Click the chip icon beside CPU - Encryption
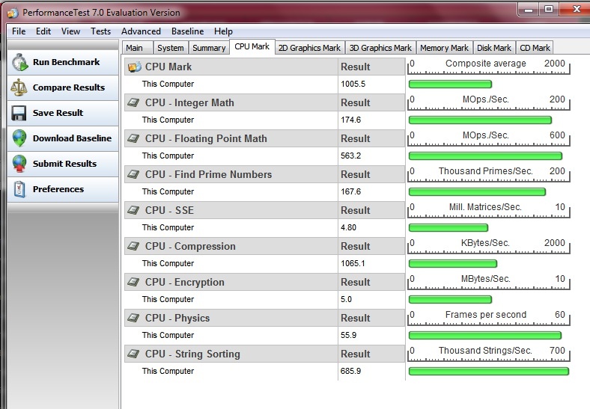Image resolution: width=590 pixels, height=409 pixels. (133, 282)
